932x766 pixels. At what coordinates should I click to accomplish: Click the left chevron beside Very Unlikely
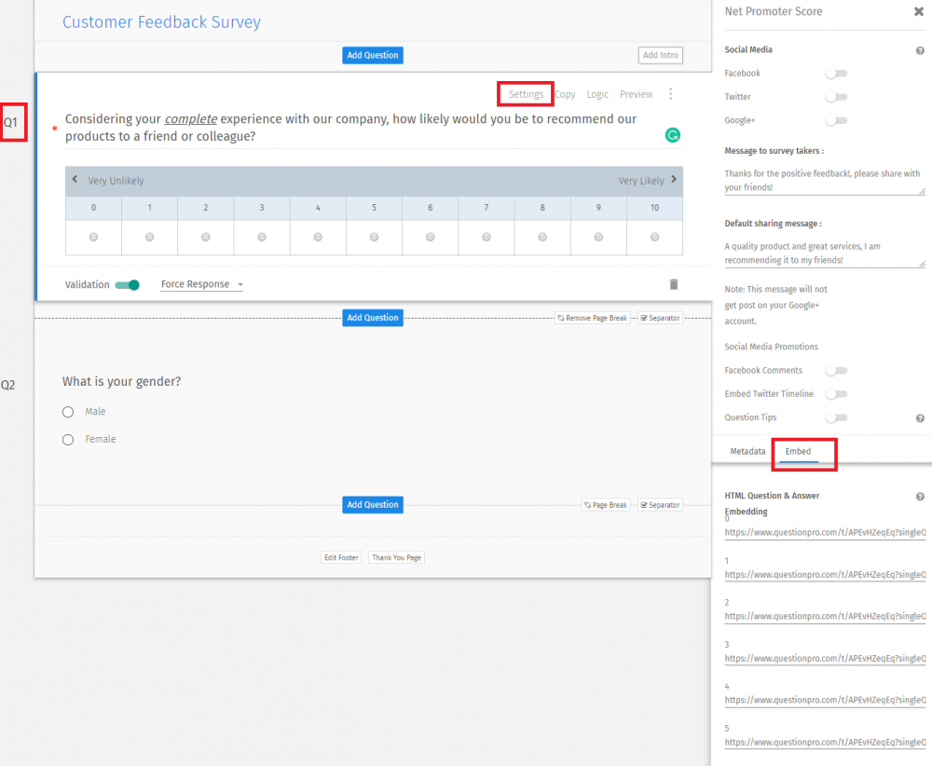(x=75, y=179)
